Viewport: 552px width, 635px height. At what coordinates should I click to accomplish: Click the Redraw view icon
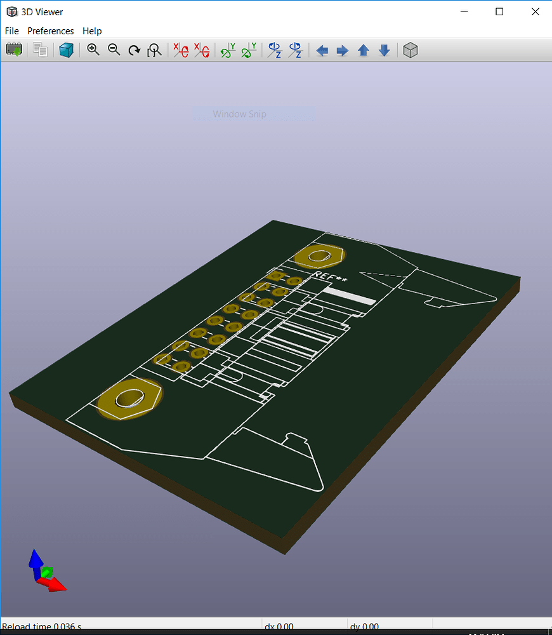(x=134, y=50)
